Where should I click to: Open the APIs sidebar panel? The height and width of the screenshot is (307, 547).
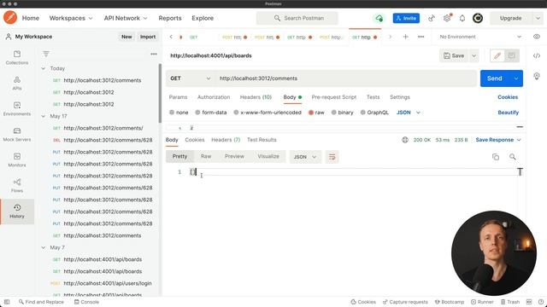click(17, 84)
